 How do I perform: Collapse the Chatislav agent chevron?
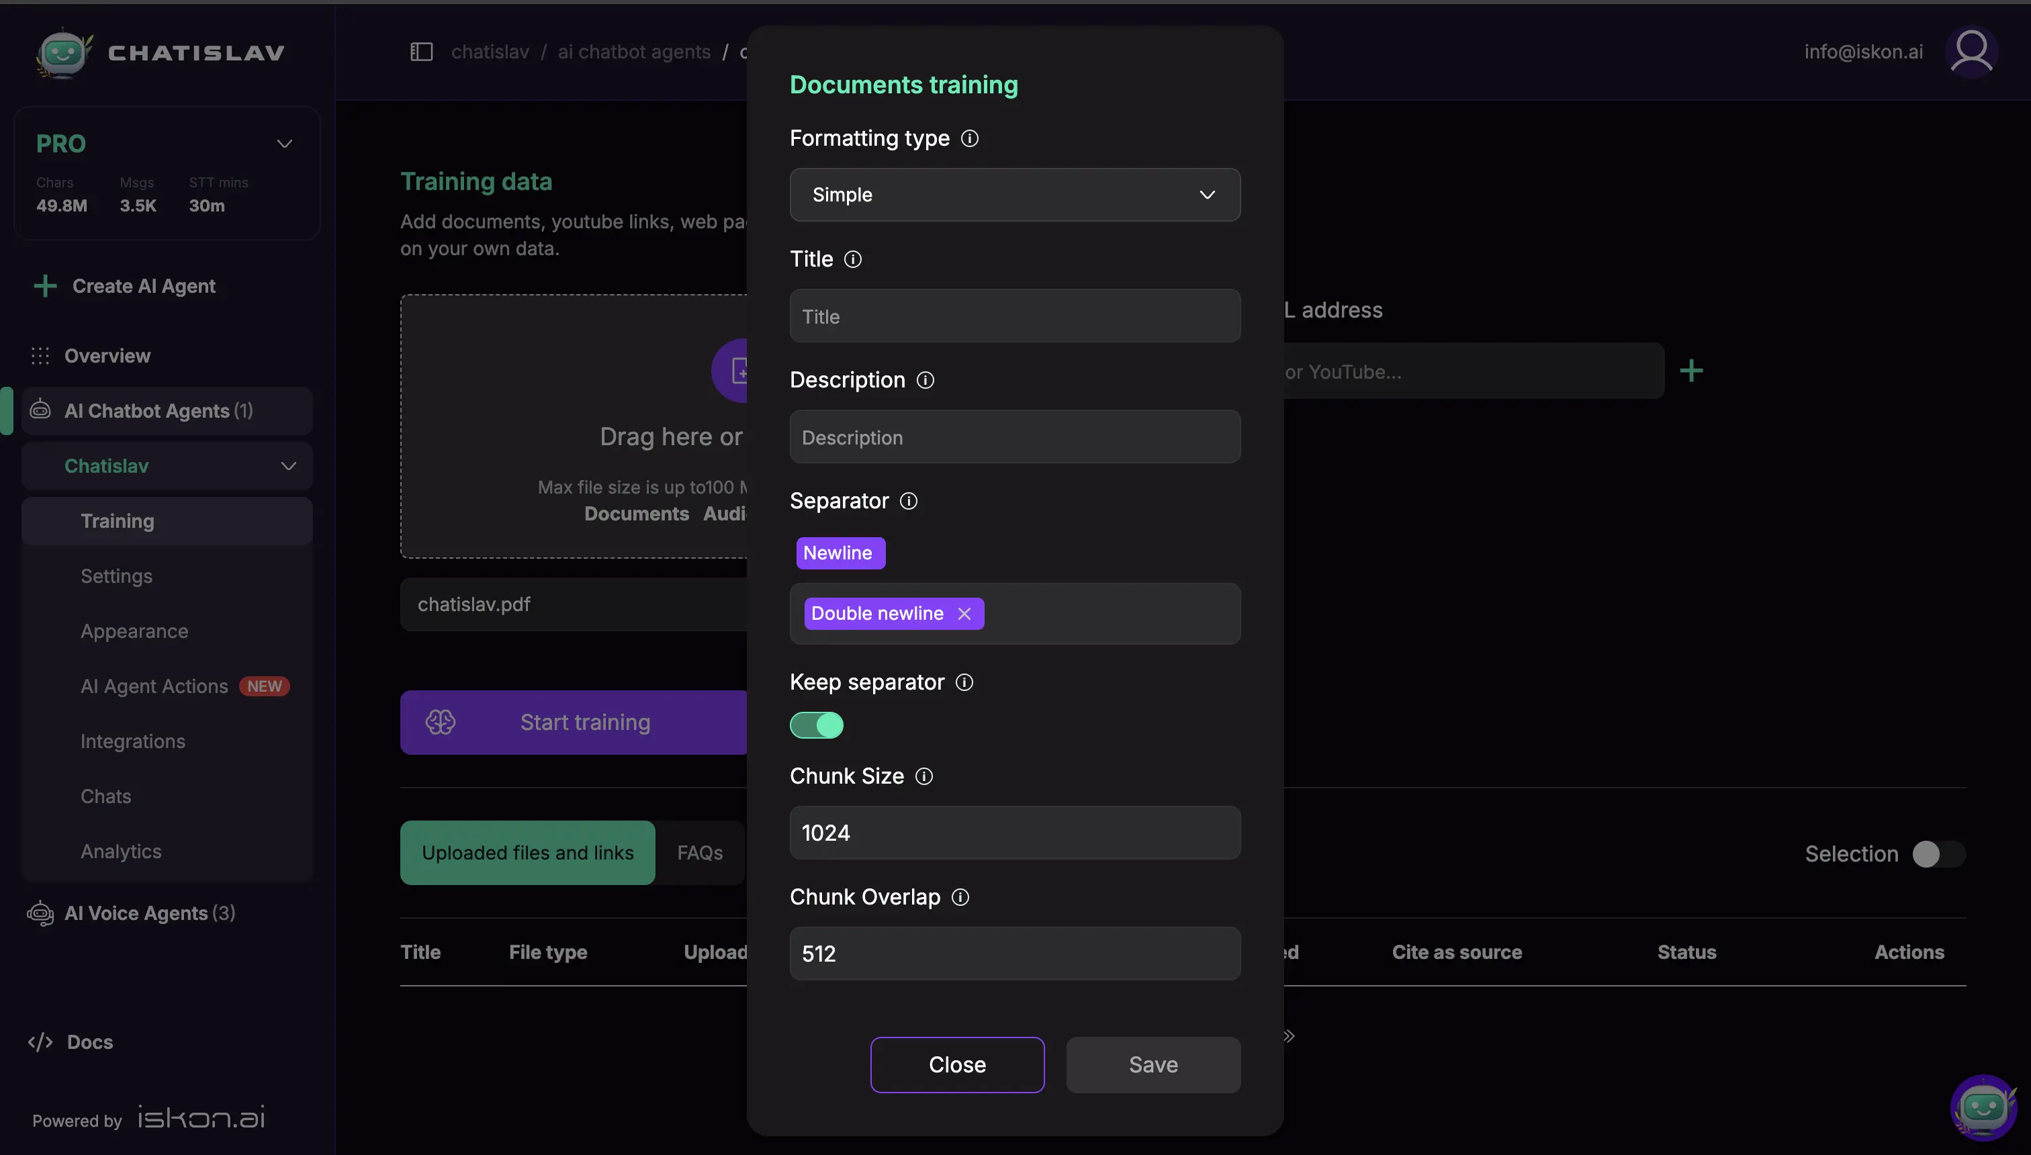289,465
